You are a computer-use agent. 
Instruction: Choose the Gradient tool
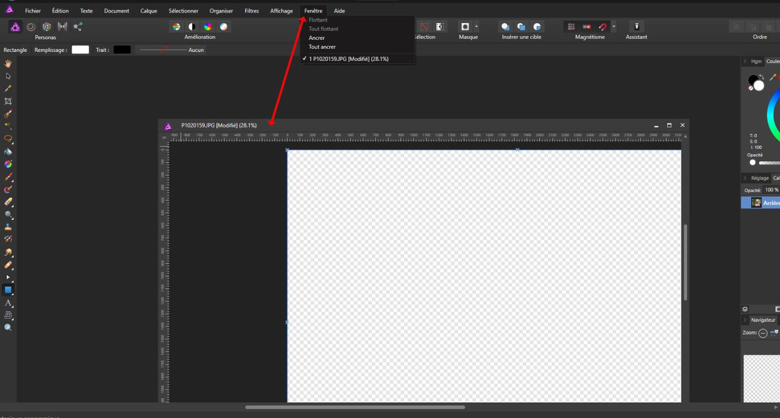click(9, 164)
